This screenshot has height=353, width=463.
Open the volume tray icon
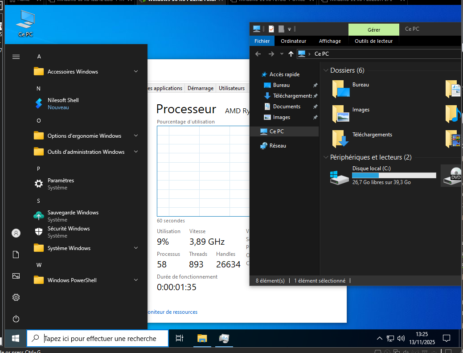401,339
